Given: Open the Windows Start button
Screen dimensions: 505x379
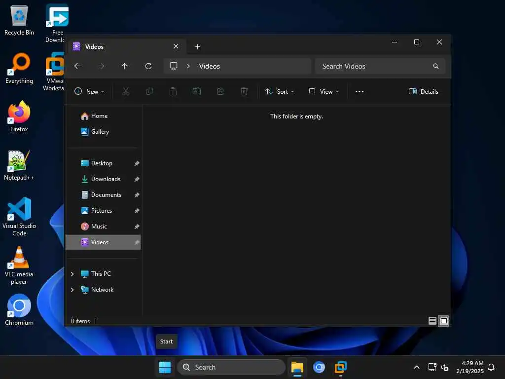Looking at the screenshot, I should point(165,367).
